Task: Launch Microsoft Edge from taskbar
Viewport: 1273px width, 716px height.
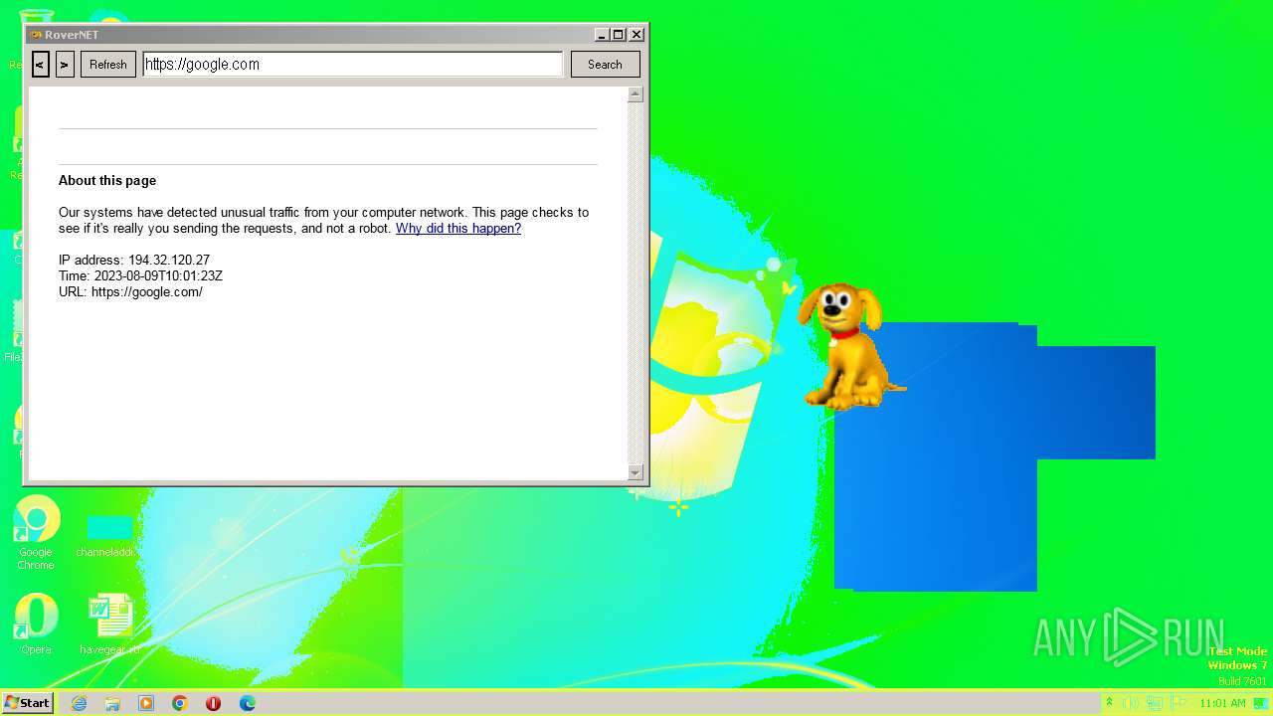Action: click(x=248, y=703)
